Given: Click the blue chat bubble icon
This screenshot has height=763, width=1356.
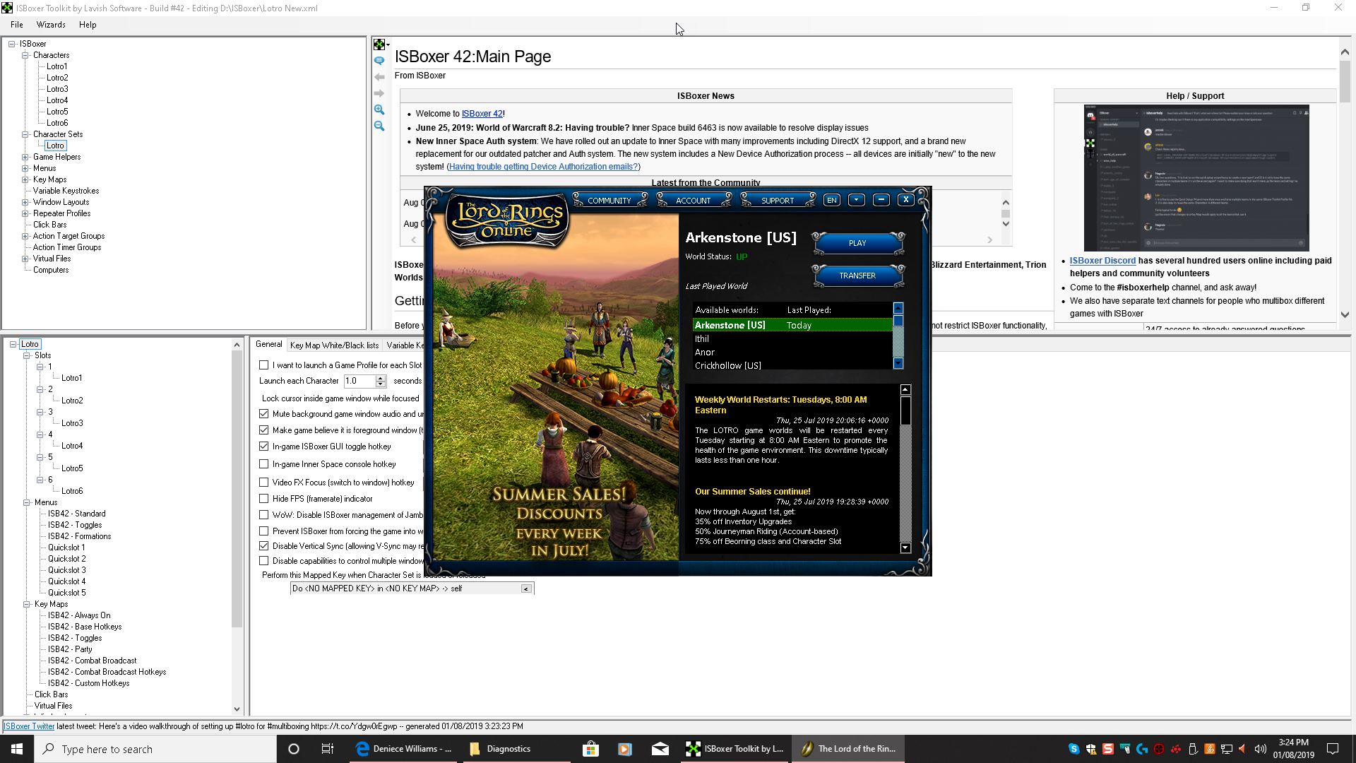Looking at the screenshot, I should point(379,61).
